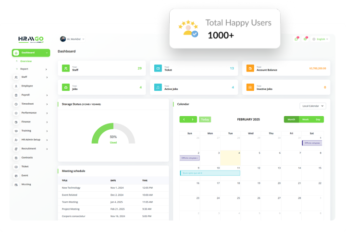Click the storage 50% Used gauge
The height and width of the screenshot is (232, 346).
click(x=113, y=134)
